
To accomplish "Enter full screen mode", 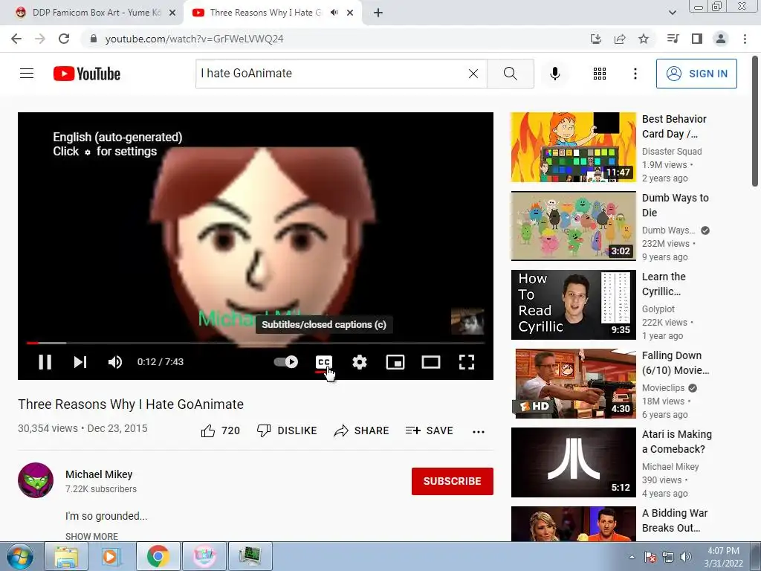I will point(467,362).
